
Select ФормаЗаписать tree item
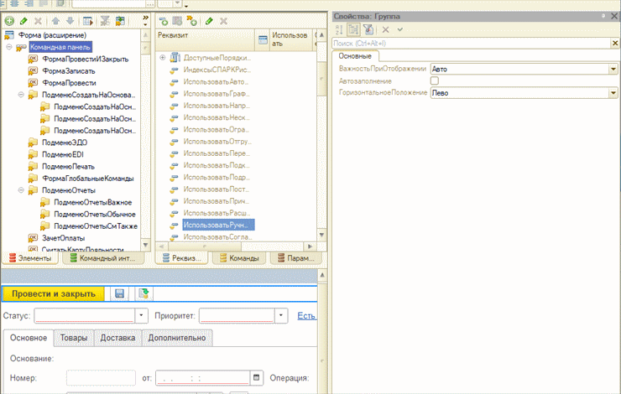[69, 71]
